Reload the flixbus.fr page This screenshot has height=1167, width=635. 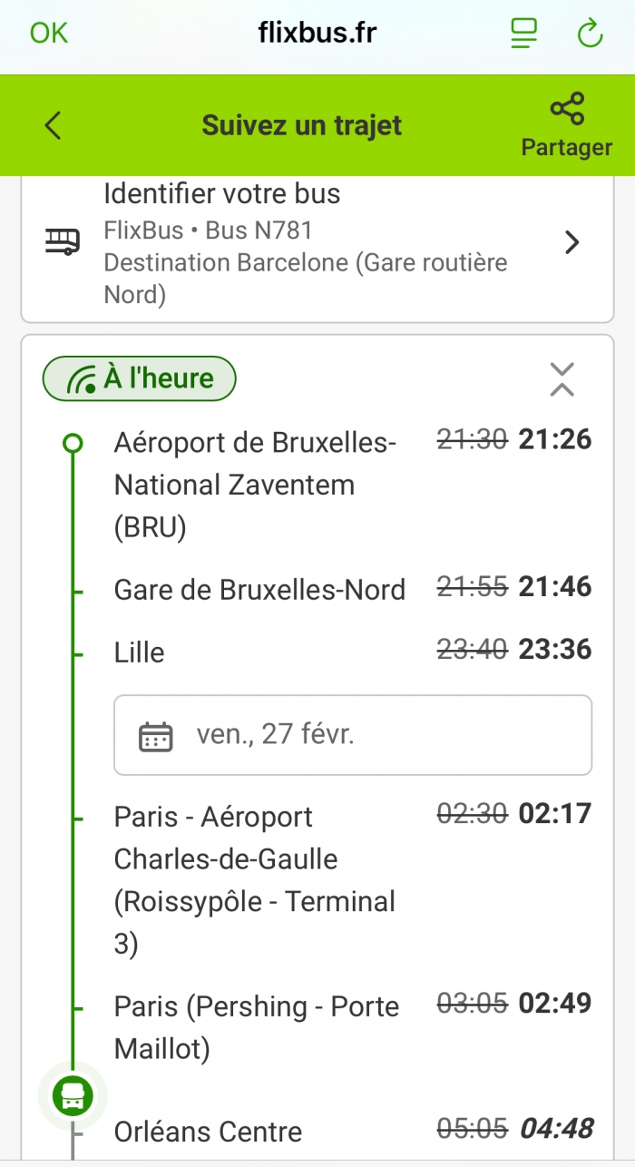coord(590,34)
